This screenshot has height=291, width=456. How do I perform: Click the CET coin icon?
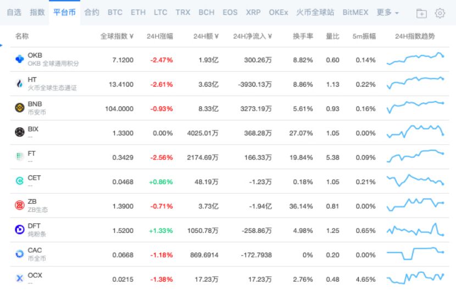pos(19,181)
